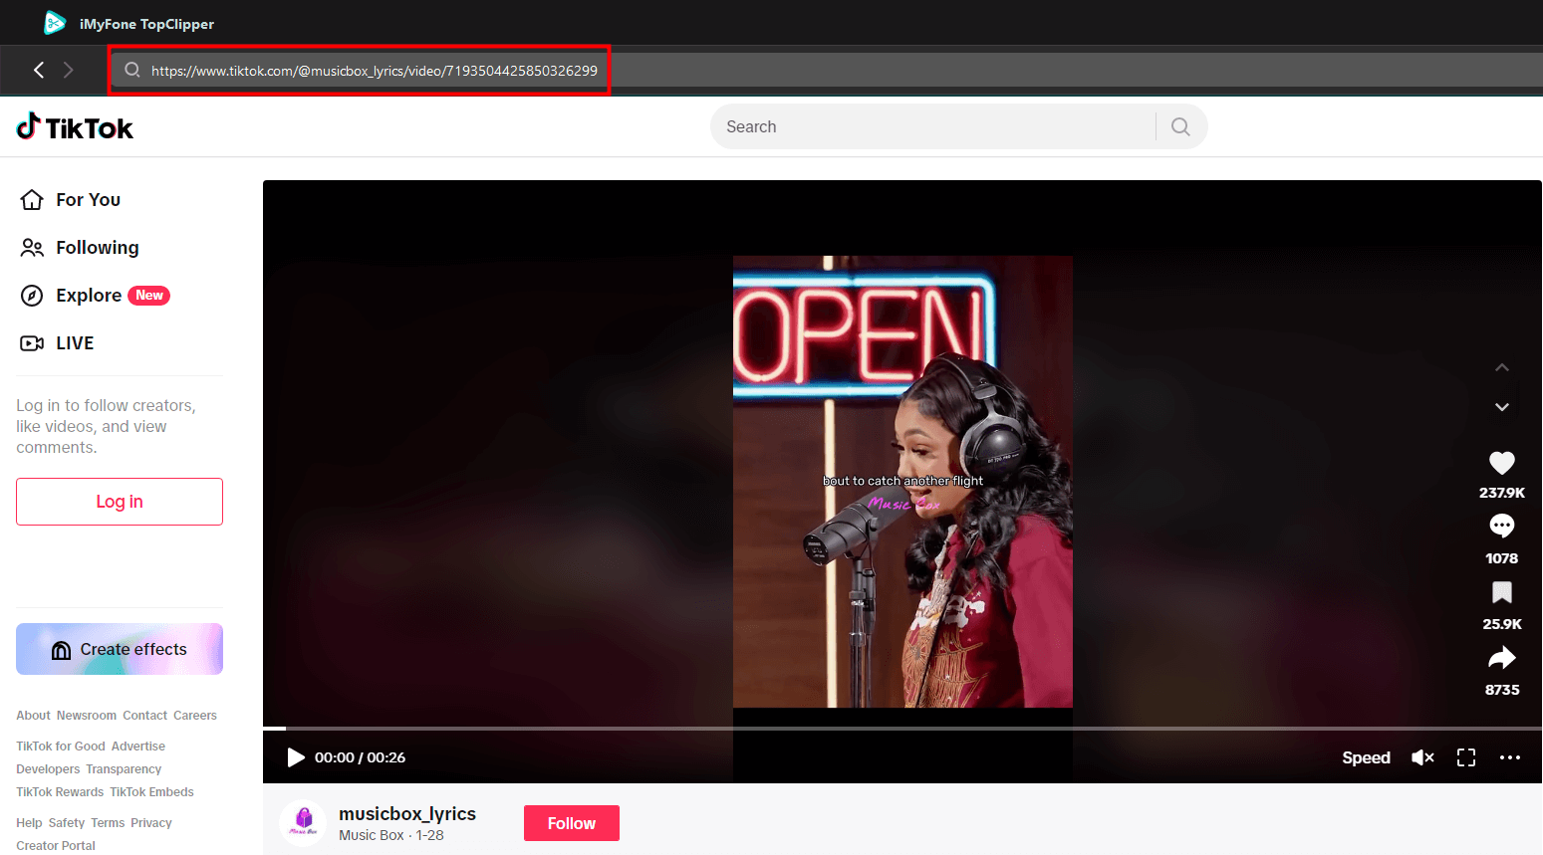Open the Careers link
Viewport: 1543px width, 855px height.
195,716
